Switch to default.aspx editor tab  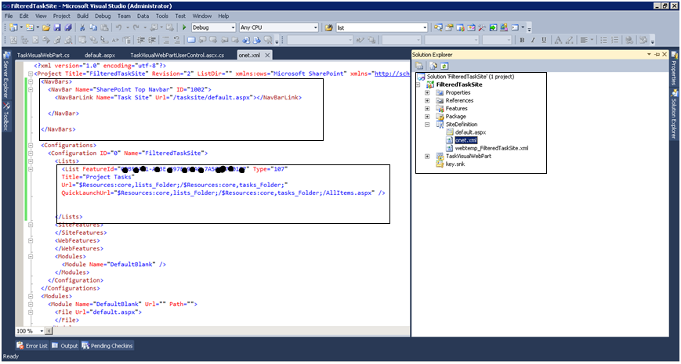[x=100, y=55]
